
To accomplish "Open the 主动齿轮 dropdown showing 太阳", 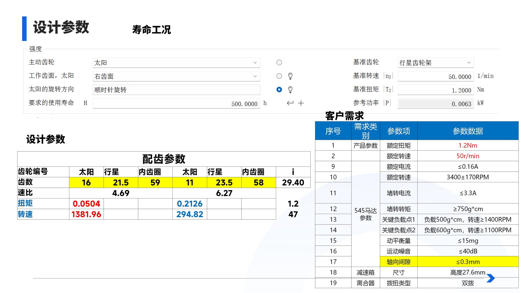I will pyautogui.click(x=176, y=63).
